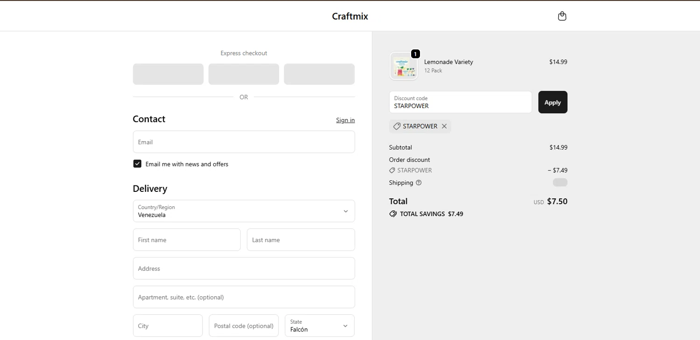The image size is (700, 340).
Task: Click the Express checkout label
Action: 244,53
